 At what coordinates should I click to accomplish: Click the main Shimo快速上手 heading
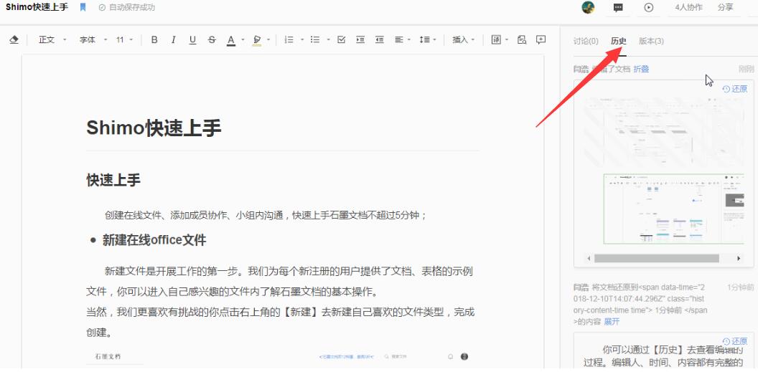click(x=154, y=128)
